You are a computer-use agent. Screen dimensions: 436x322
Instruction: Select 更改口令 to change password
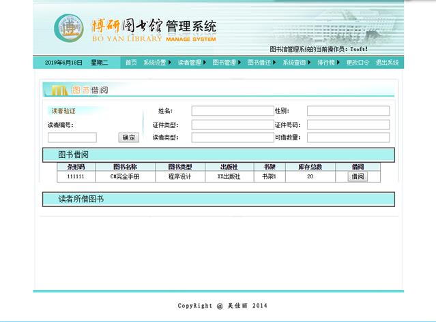[x=358, y=63]
